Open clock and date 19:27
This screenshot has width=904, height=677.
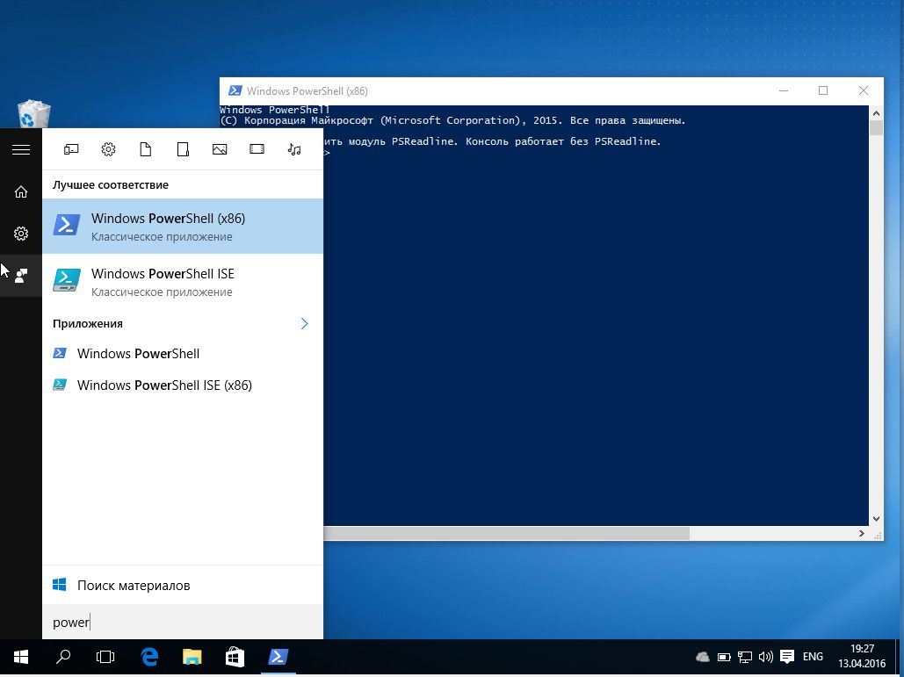pos(862,656)
